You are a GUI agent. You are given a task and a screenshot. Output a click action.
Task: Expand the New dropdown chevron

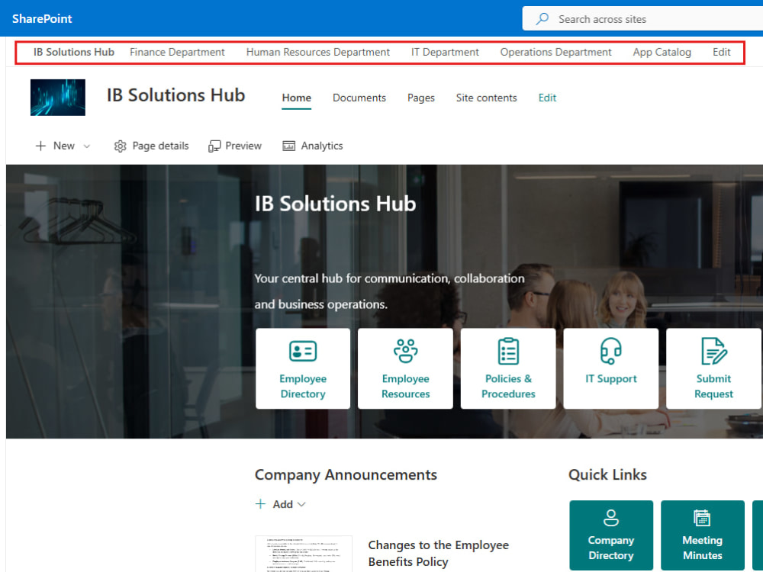[x=87, y=146]
